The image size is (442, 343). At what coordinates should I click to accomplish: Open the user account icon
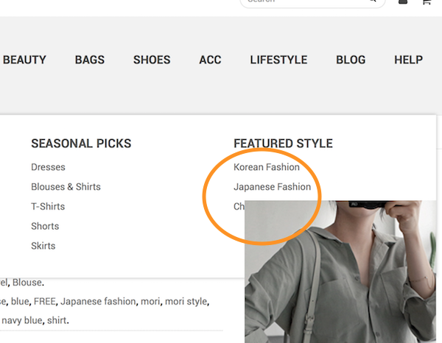(x=402, y=2)
